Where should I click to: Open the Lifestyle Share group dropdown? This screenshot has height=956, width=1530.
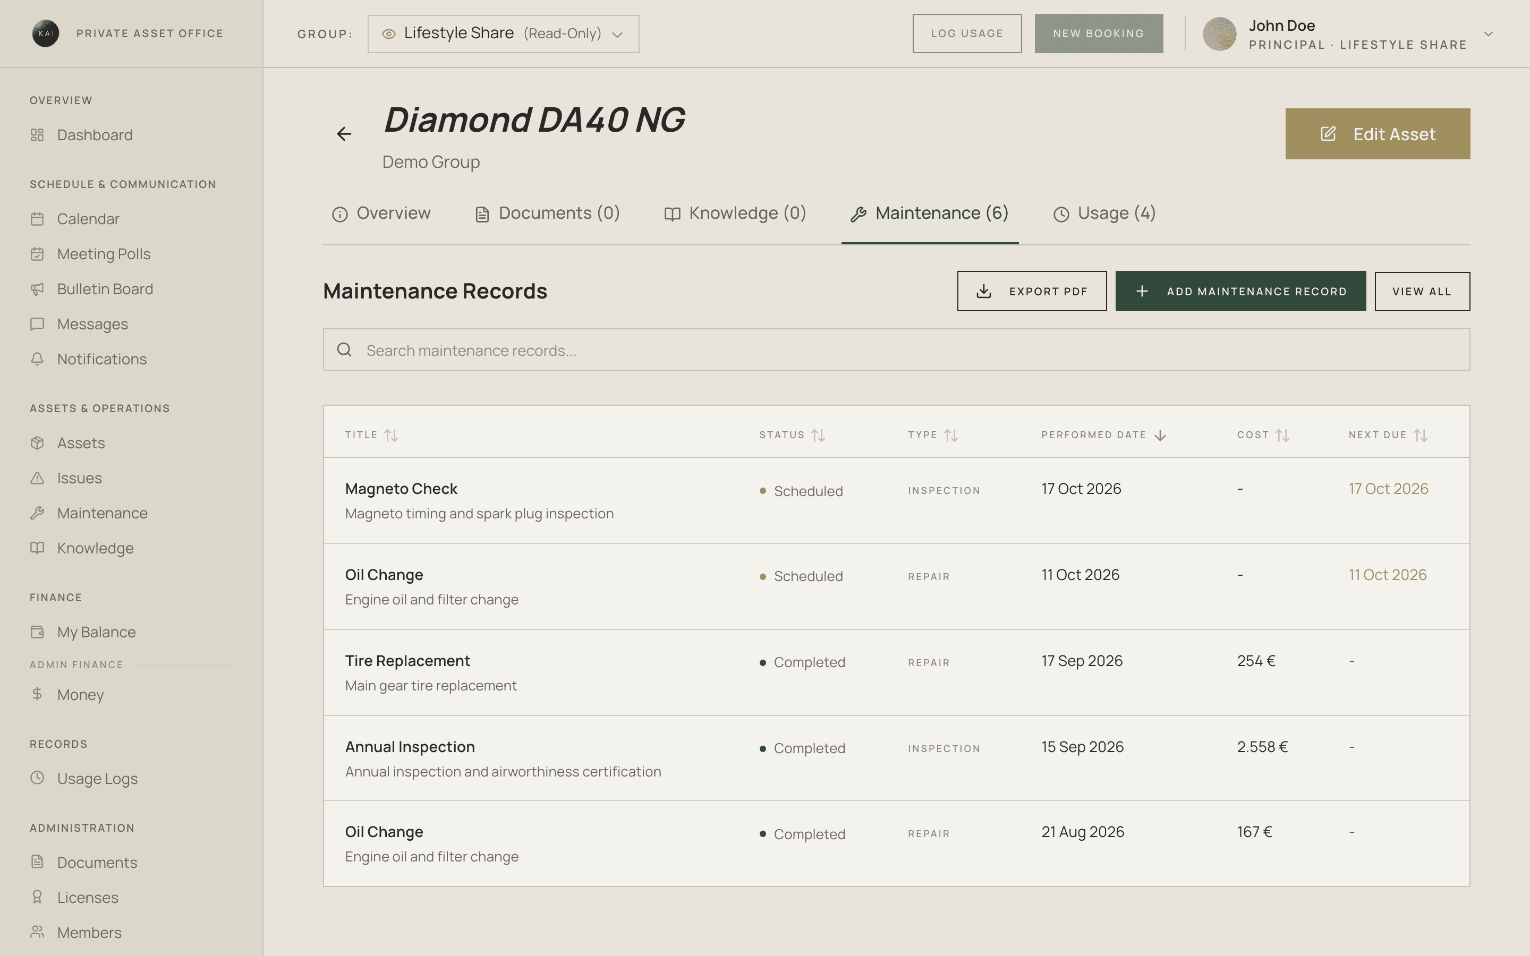pos(503,33)
